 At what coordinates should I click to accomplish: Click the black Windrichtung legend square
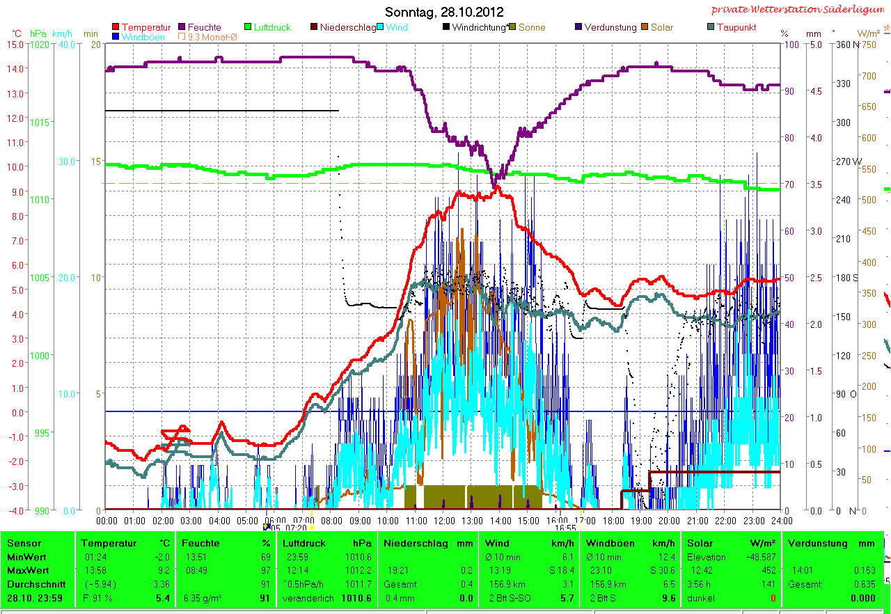tap(446, 27)
